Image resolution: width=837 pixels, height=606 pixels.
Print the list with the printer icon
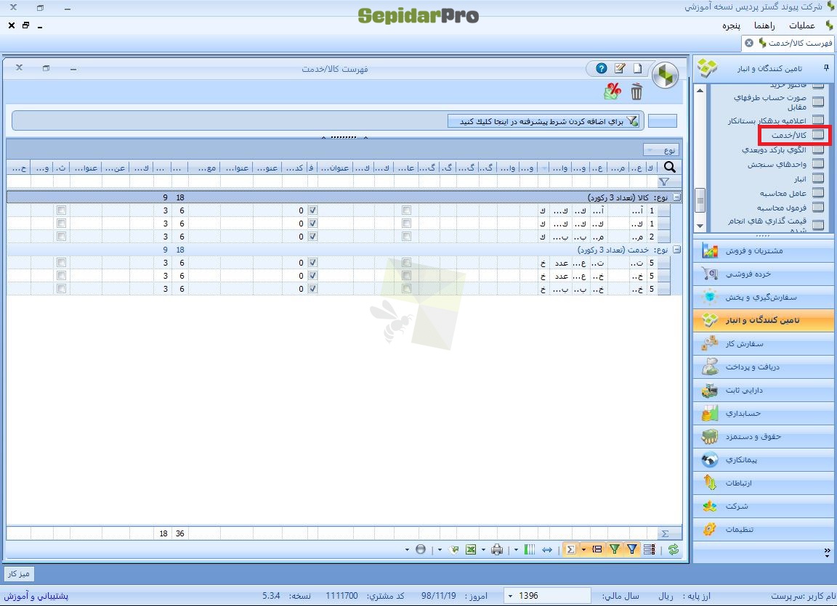[x=497, y=549]
